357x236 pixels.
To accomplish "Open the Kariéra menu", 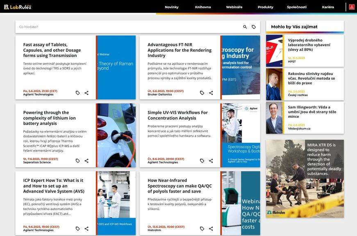I will coord(328,7).
